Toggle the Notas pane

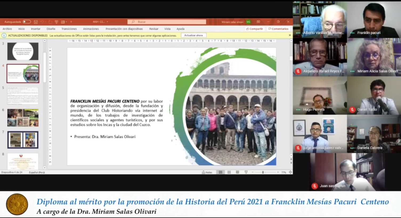coord(207,172)
